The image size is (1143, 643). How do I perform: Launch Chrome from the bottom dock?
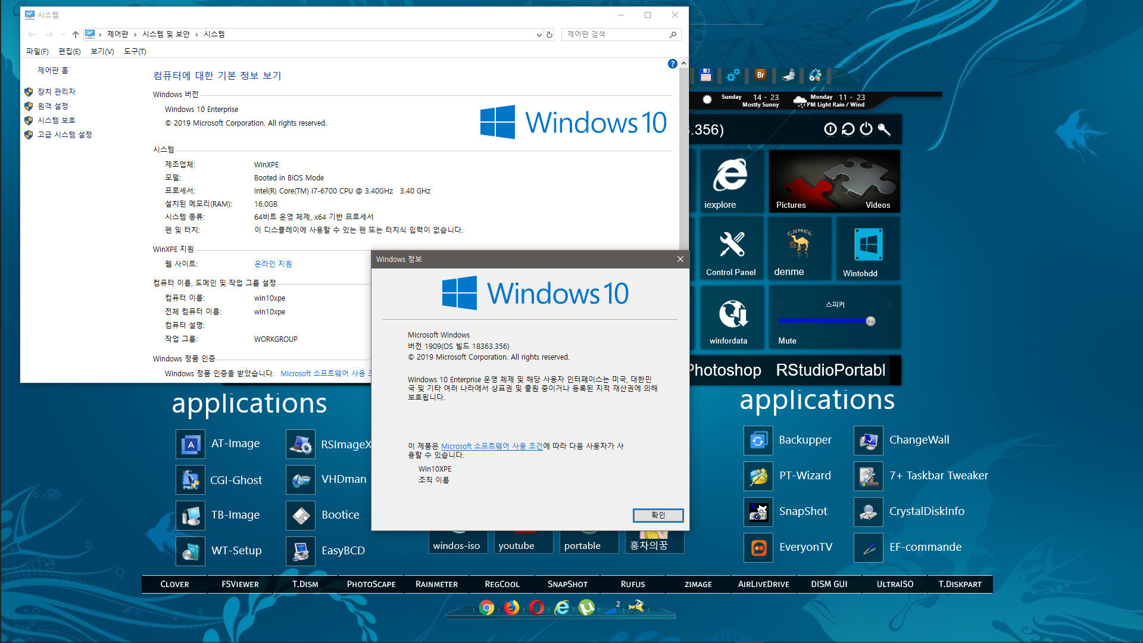point(486,607)
